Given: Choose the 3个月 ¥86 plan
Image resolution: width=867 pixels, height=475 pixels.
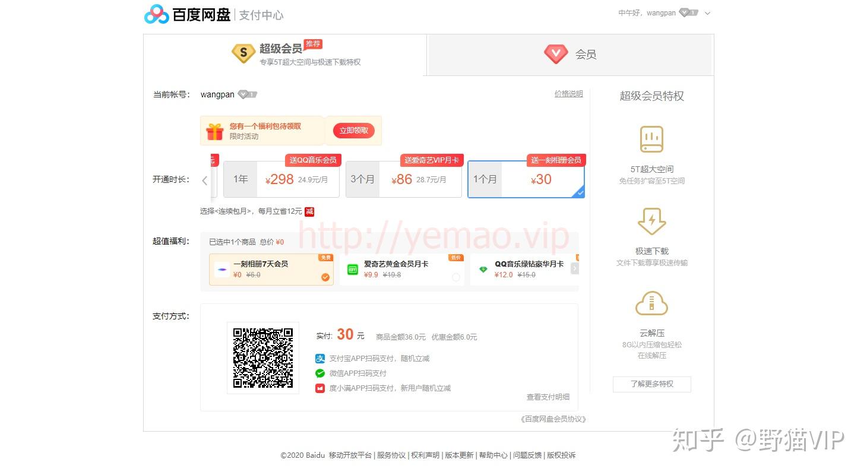Looking at the screenshot, I should pos(404,179).
